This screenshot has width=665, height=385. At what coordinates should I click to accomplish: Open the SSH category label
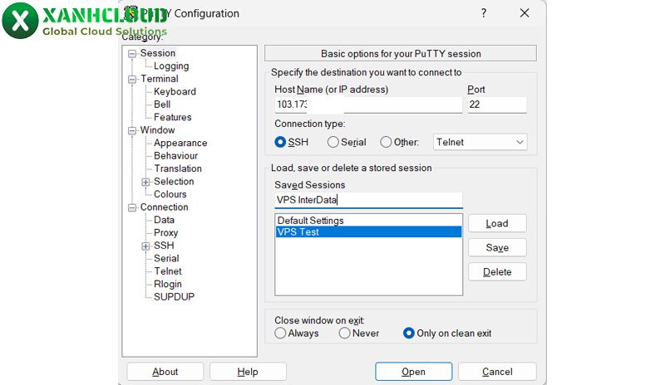[x=164, y=246]
